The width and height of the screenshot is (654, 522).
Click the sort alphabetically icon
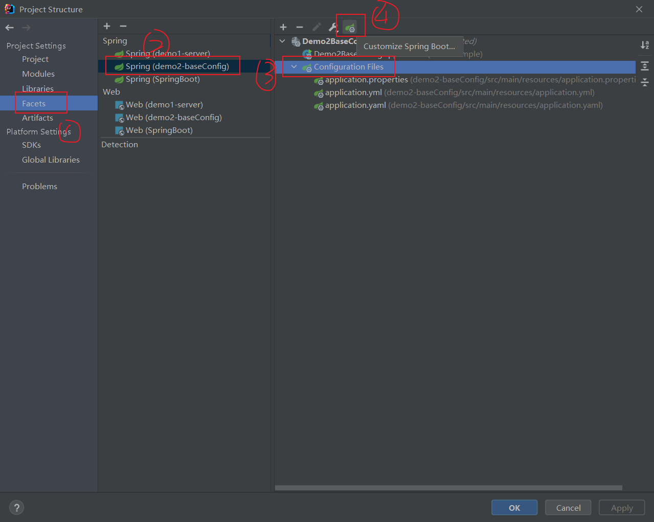coord(645,45)
